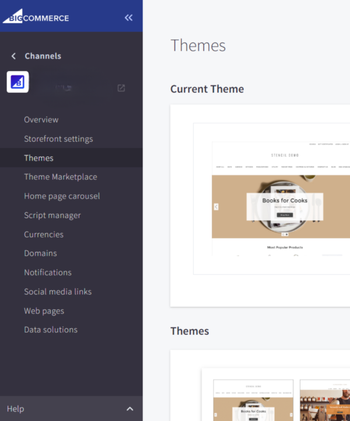This screenshot has height=421, width=350.
Task: Go back using Channels arrow
Action: pos(14,56)
